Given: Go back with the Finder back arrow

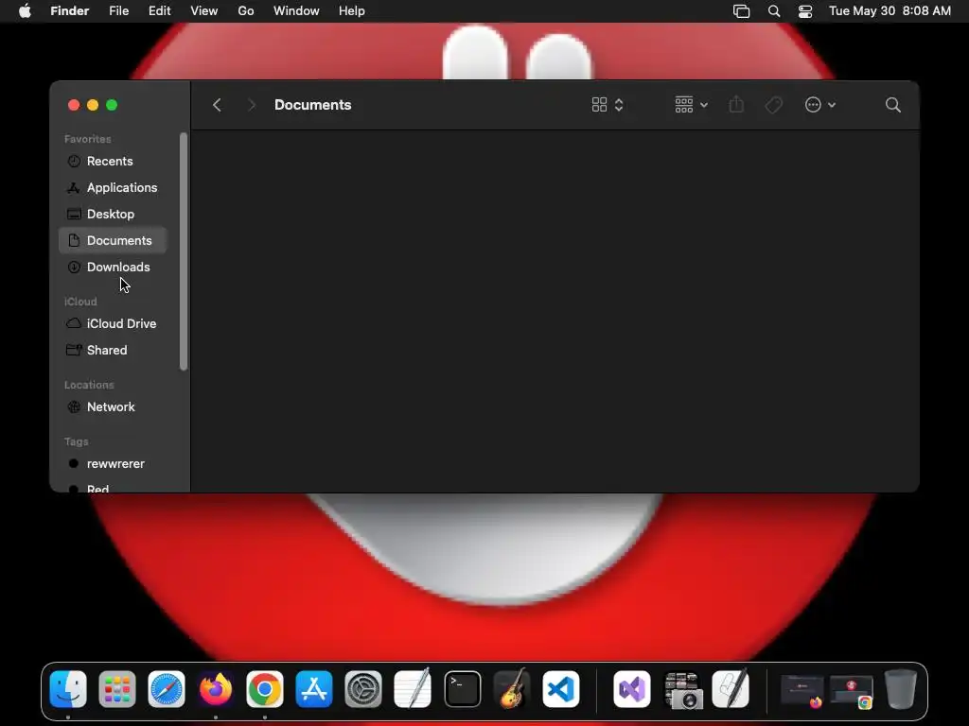Looking at the screenshot, I should pos(217,105).
